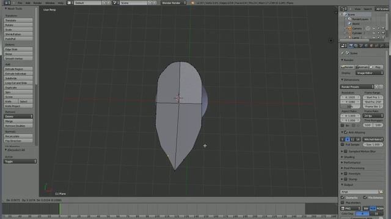Open the File menu

[x=20, y=3]
